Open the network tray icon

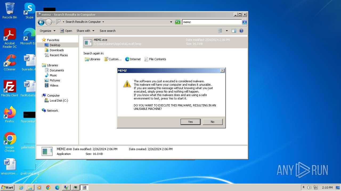(x=316, y=188)
